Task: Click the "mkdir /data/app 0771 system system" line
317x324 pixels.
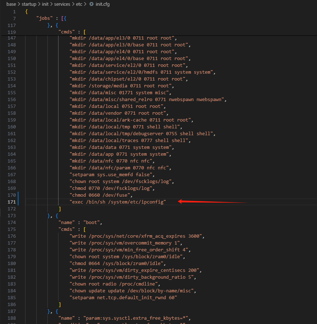Action: coord(121,154)
